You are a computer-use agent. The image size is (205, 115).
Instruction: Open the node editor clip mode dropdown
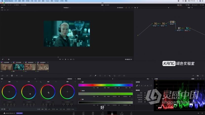click(x=189, y=8)
